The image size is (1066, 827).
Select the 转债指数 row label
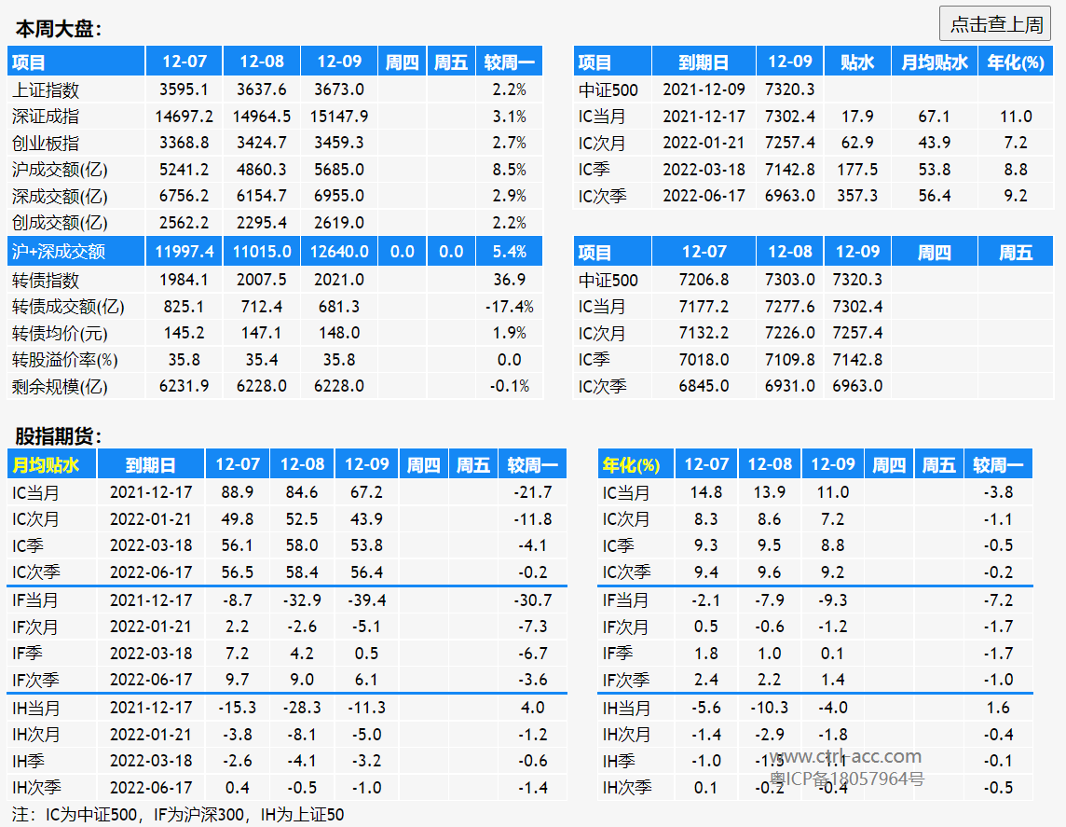46,280
